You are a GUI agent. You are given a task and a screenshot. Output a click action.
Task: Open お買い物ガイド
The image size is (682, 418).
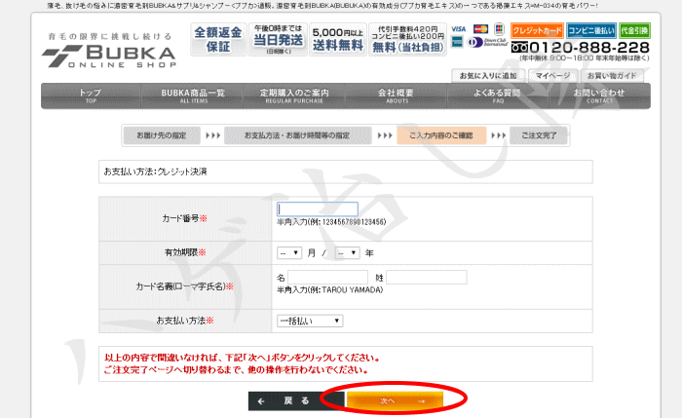(x=612, y=76)
